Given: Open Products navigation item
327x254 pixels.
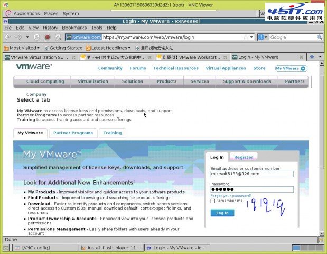Looking at the screenshot, I should (166, 81).
